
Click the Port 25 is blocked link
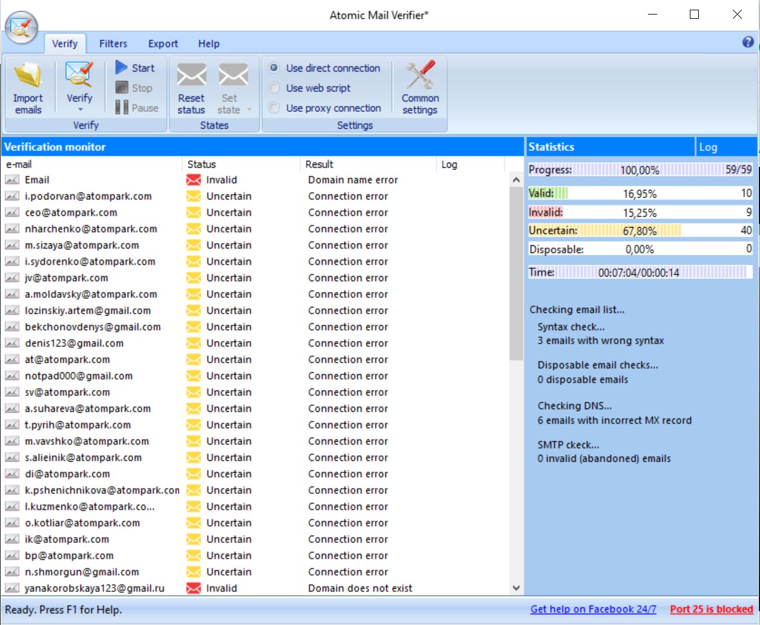[712, 609]
